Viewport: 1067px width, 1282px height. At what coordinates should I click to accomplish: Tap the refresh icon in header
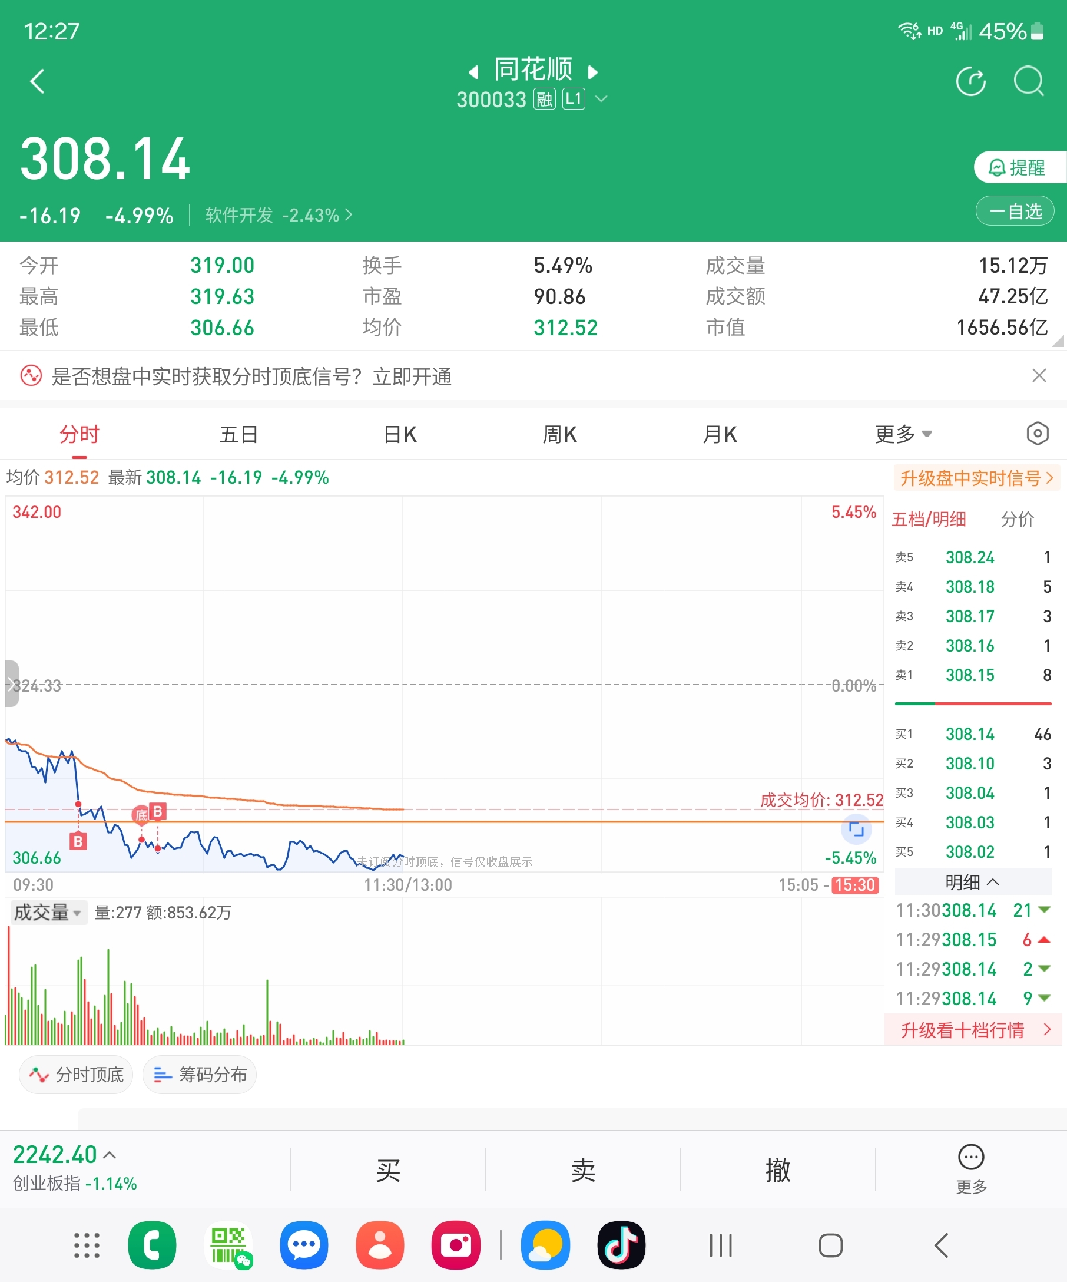[x=970, y=81]
